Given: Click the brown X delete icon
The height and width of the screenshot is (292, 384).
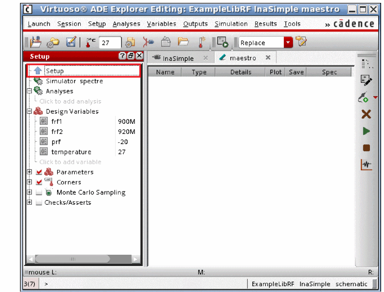Looking at the screenshot, I should point(366,114).
